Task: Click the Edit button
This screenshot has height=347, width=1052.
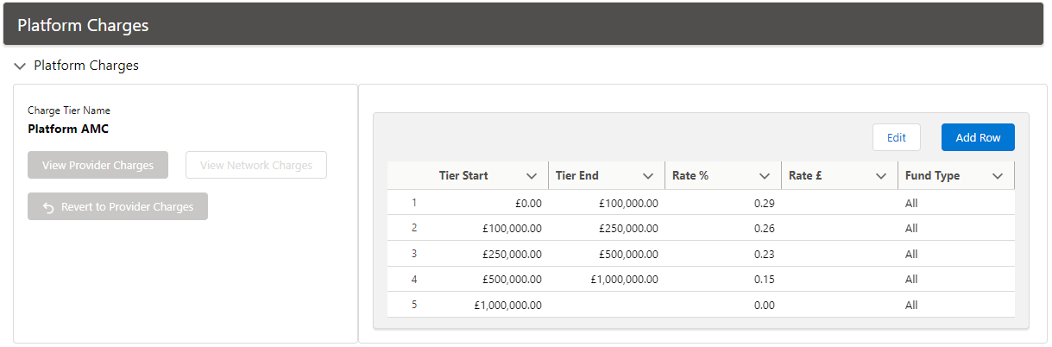Action: tap(896, 138)
